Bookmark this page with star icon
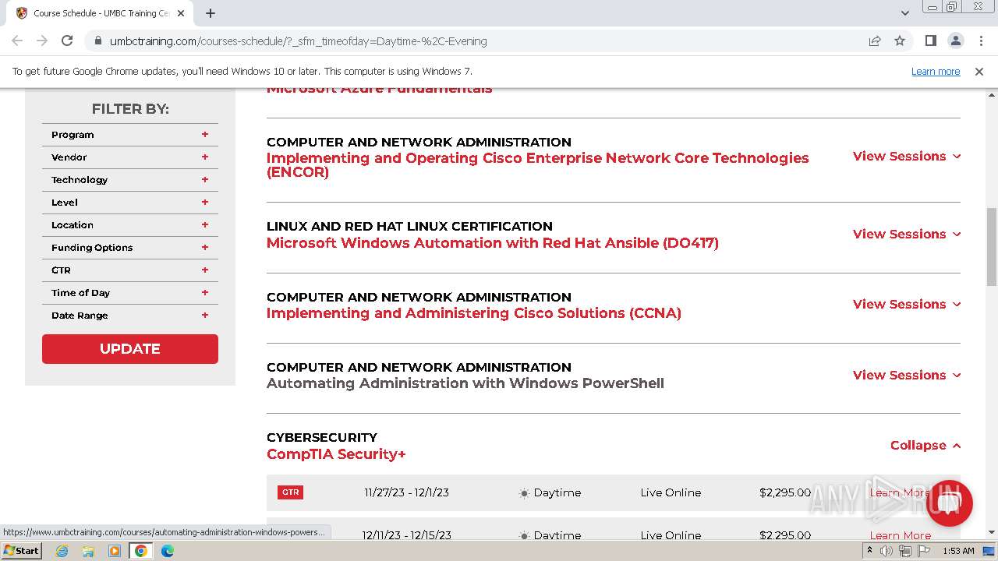This screenshot has height=561, width=998. tap(900, 41)
